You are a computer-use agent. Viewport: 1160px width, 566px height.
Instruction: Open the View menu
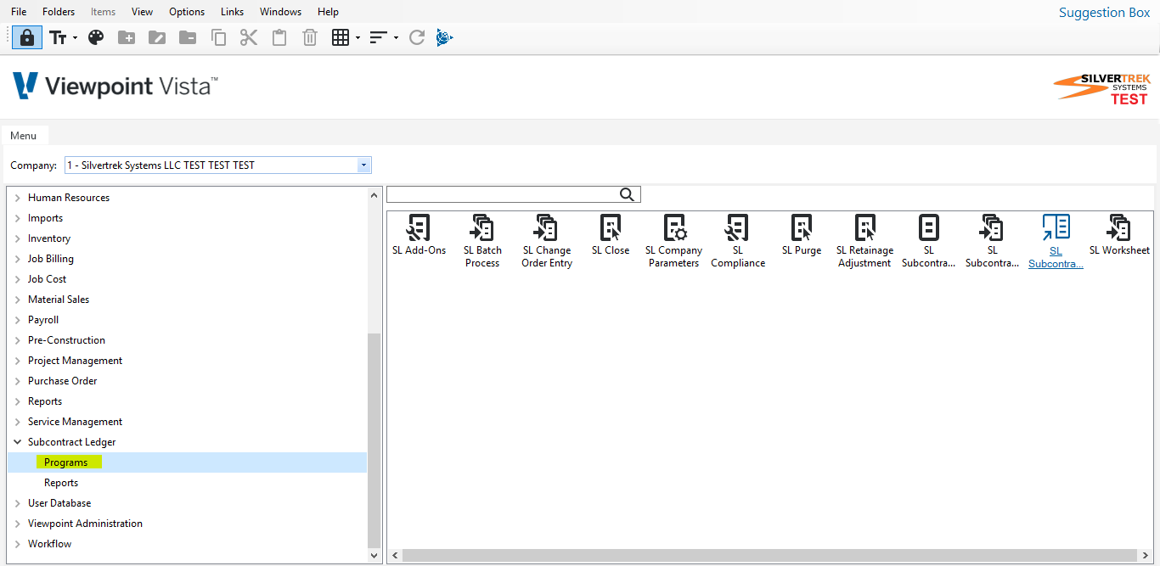click(143, 12)
